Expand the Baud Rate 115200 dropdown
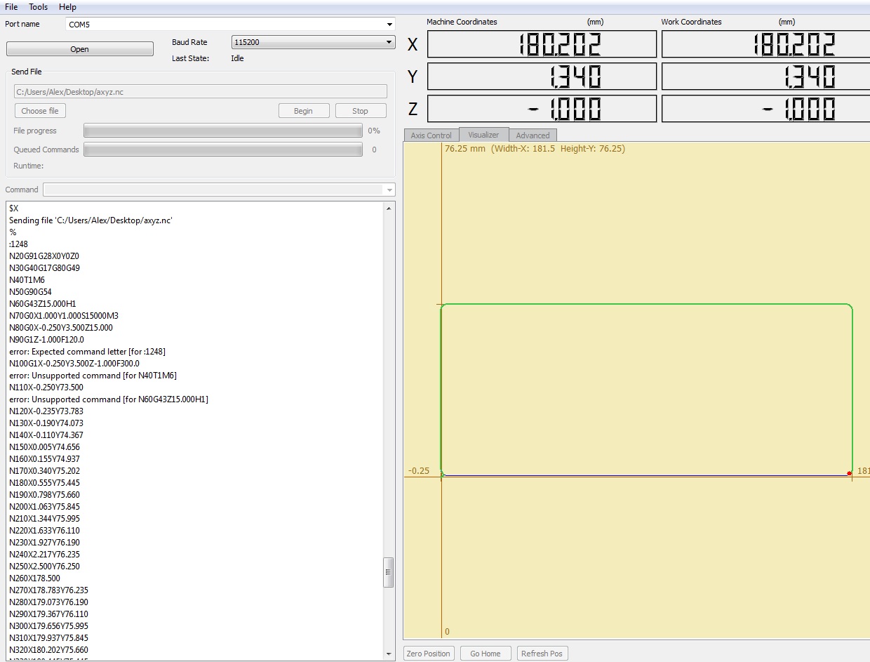Image resolution: width=870 pixels, height=662 pixels. (389, 42)
